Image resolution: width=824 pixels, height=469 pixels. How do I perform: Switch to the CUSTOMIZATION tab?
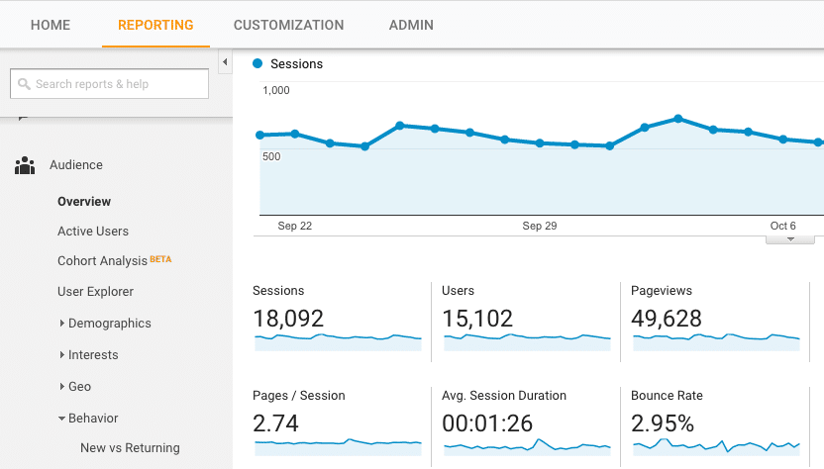(x=288, y=25)
